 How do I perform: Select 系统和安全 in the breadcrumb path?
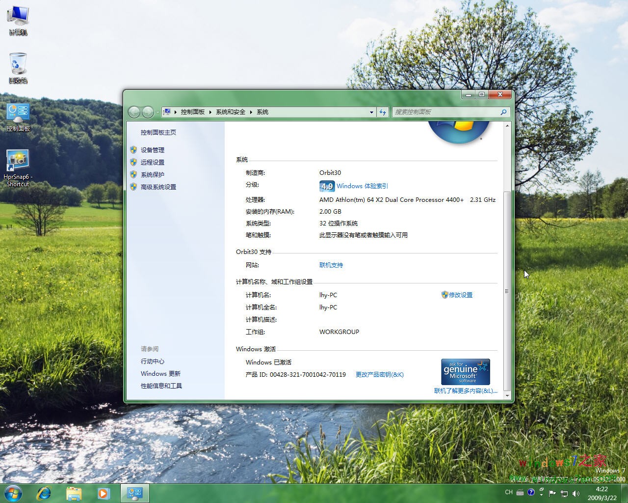tap(230, 112)
